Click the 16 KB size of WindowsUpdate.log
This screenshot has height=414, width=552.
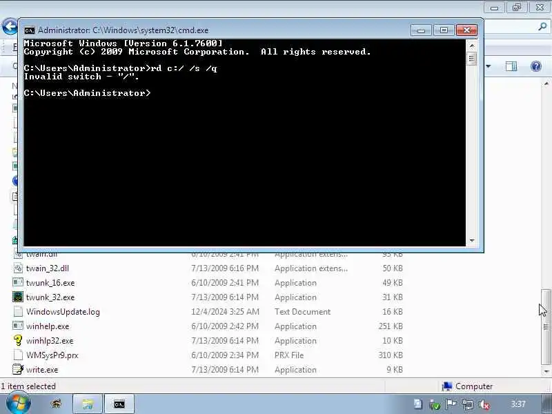pos(393,312)
